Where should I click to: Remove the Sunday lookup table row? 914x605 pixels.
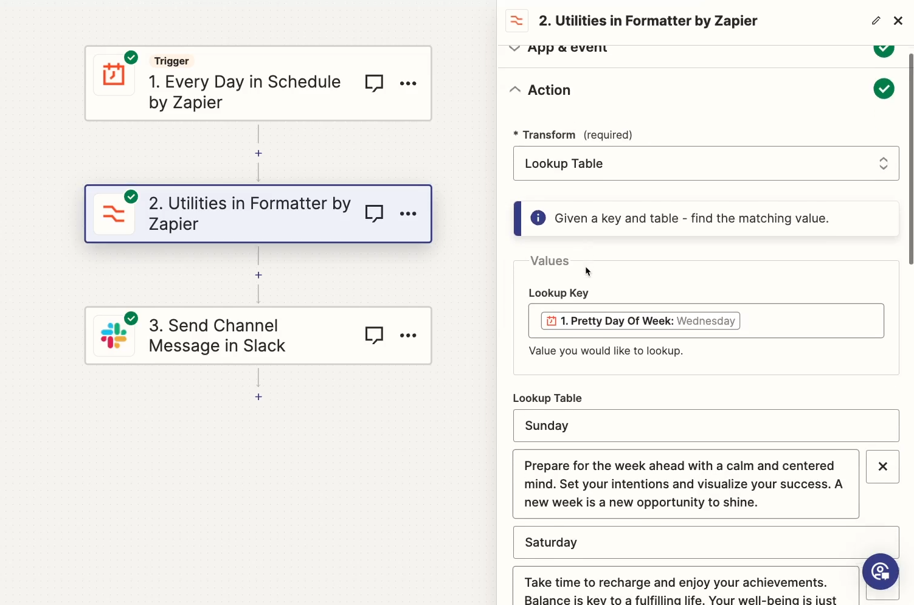coord(882,466)
